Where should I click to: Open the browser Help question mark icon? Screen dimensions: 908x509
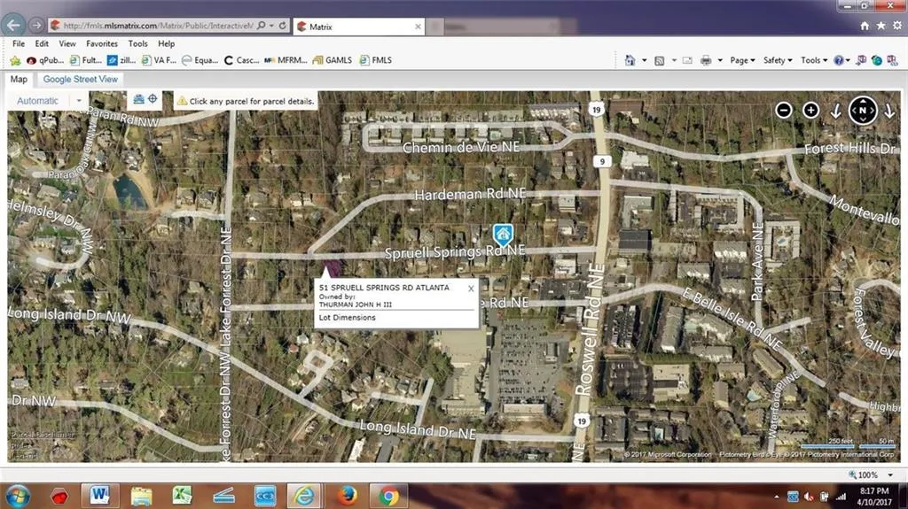click(x=838, y=60)
